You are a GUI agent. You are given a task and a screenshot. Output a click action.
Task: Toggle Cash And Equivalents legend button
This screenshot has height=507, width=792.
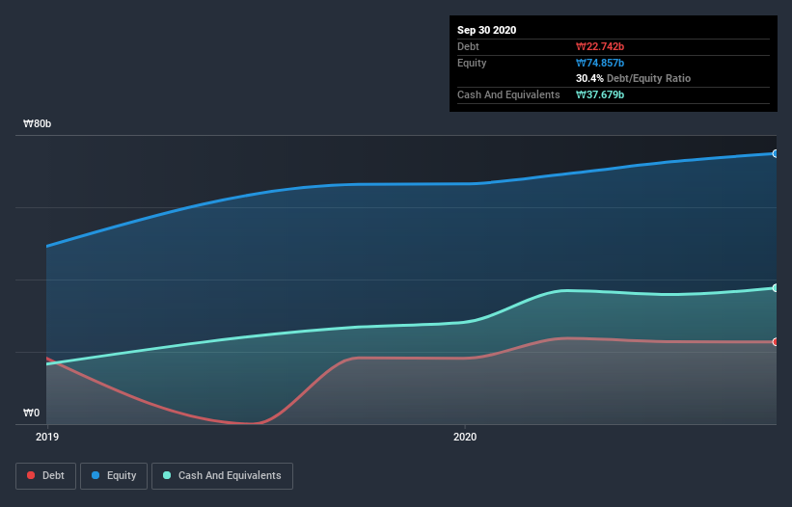point(222,476)
